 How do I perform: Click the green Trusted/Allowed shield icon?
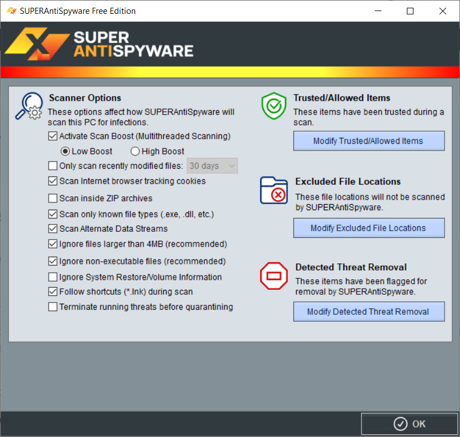[273, 106]
